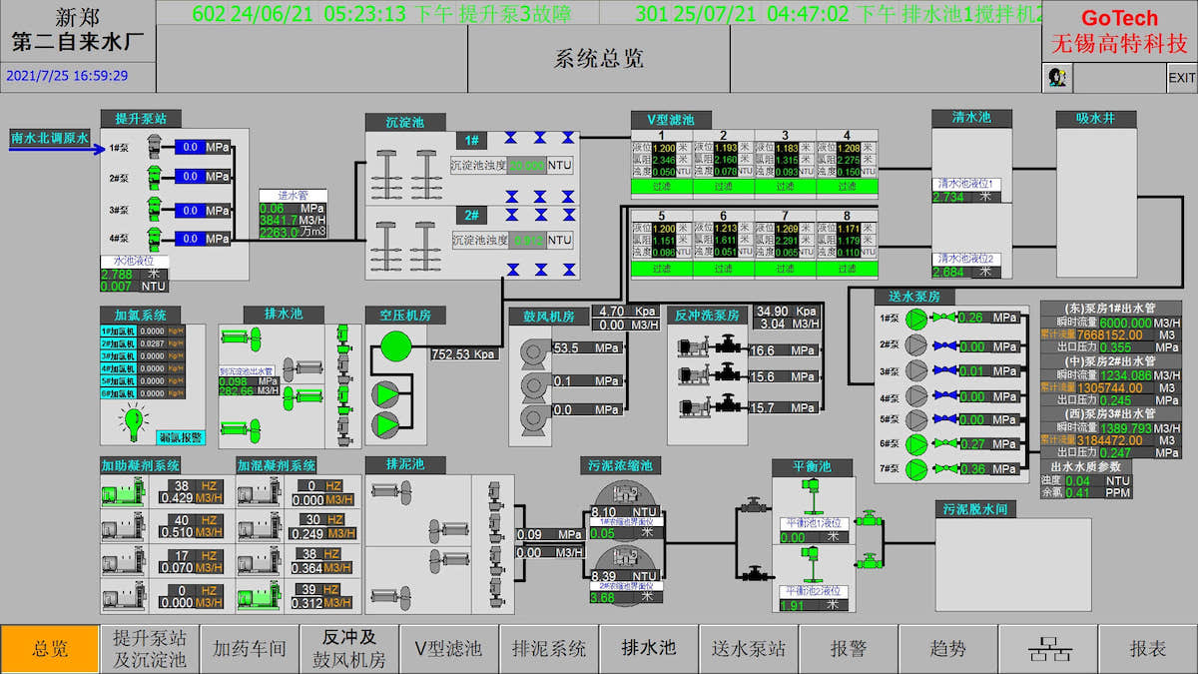Image resolution: width=1198 pixels, height=674 pixels.
Task: Open the 送水泵站 tab
Action: [749, 649]
